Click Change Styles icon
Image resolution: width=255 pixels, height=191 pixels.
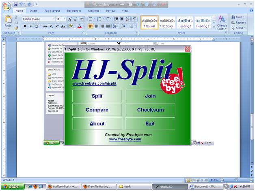click(222, 23)
